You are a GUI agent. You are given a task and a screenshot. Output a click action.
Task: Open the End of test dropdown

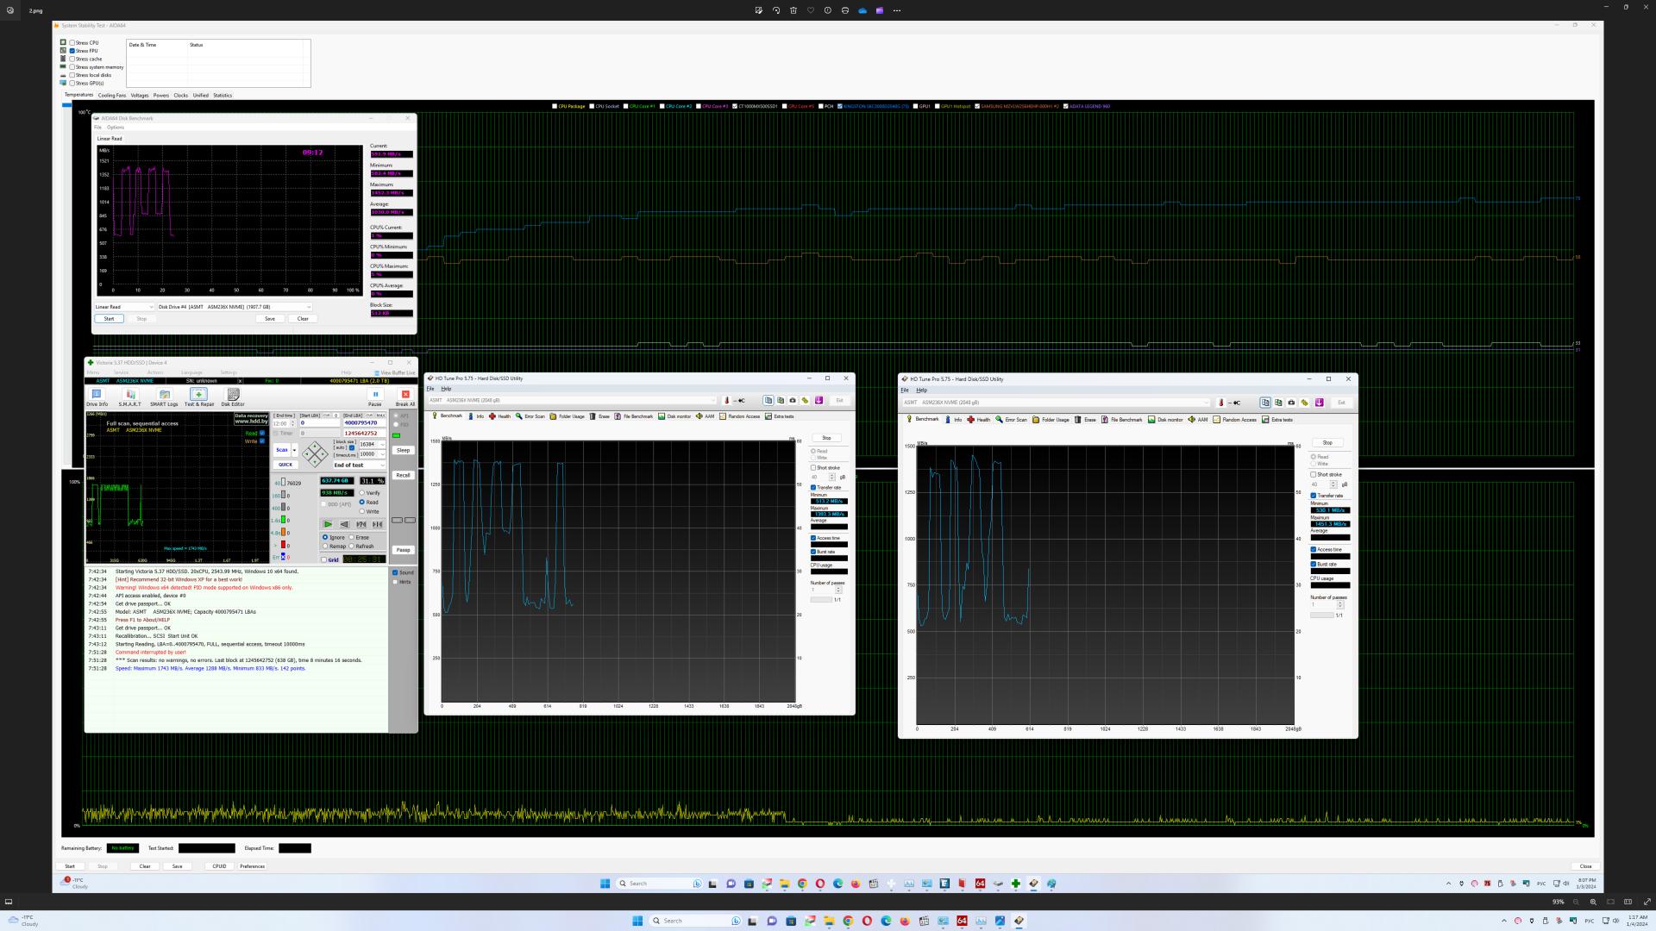[359, 465]
